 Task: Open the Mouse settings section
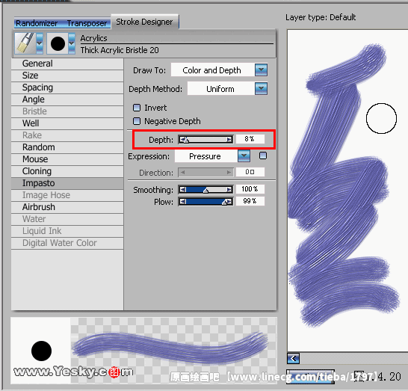click(x=67, y=159)
